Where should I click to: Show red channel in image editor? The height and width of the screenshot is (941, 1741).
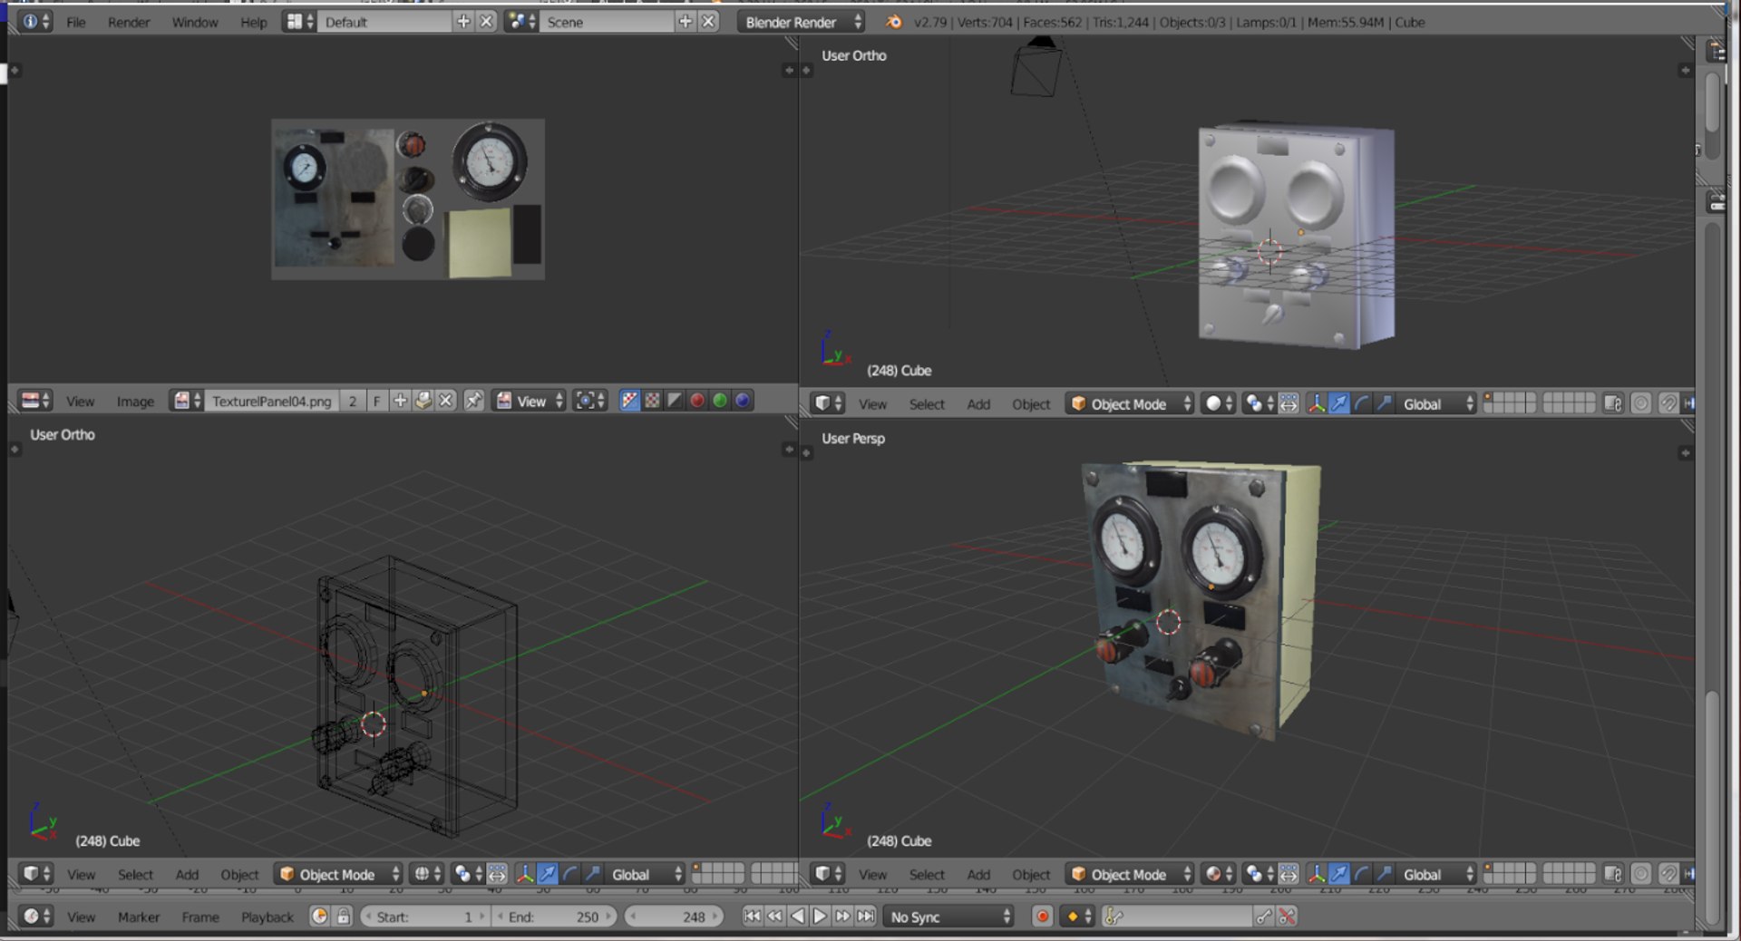(697, 401)
